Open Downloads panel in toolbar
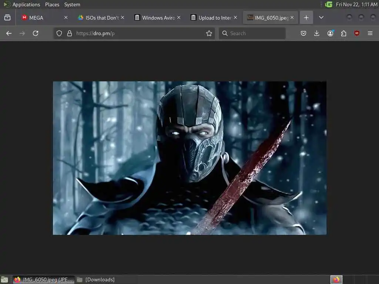 click(x=317, y=33)
